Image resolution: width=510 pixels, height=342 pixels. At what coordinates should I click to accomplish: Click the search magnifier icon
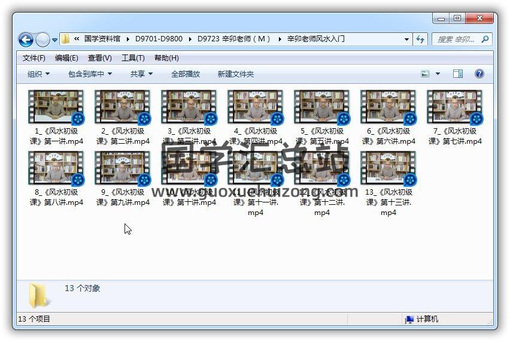tap(485, 40)
